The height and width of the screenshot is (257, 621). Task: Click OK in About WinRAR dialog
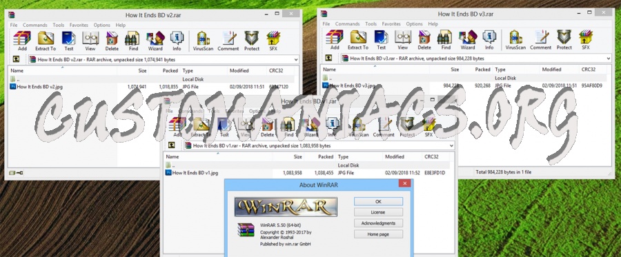(378, 202)
